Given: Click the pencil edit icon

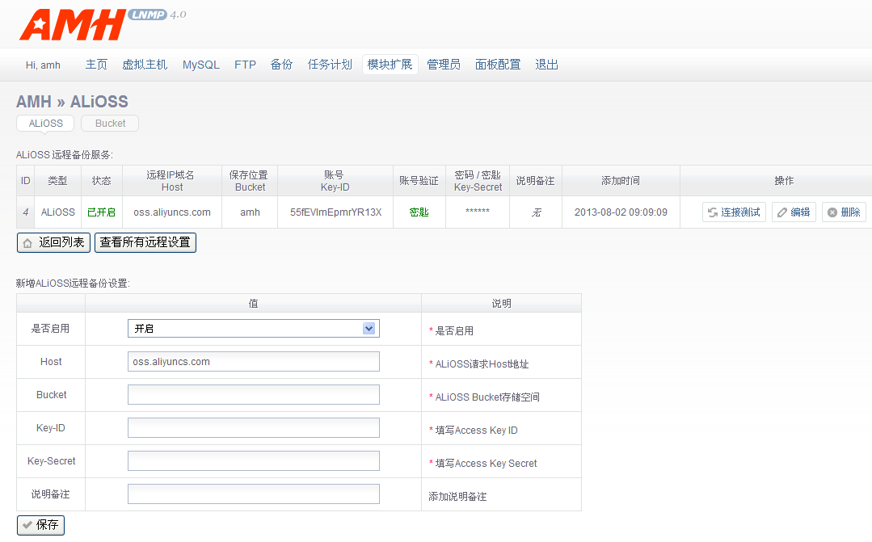Looking at the screenshot, I should (x=781, y=212).
